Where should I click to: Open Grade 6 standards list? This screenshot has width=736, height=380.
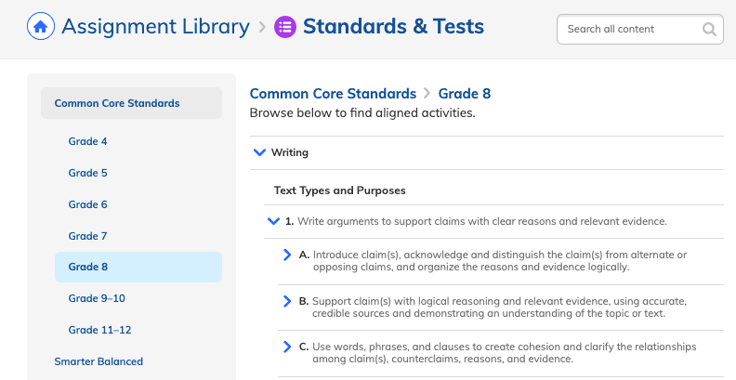pyautogui.click(x=88, y=204)
